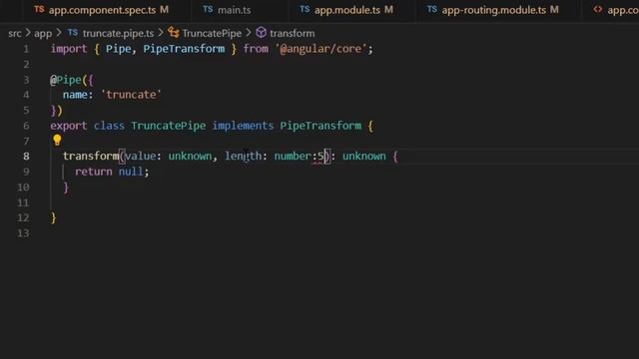Viewport: 639px width, 359px height.
Task: Open transform method breadcrumb
Action: click(x=292, y=33)
